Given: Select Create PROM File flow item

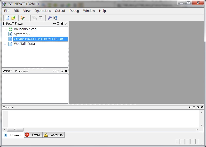Looking at the screenshot, I should pos(41,39).
